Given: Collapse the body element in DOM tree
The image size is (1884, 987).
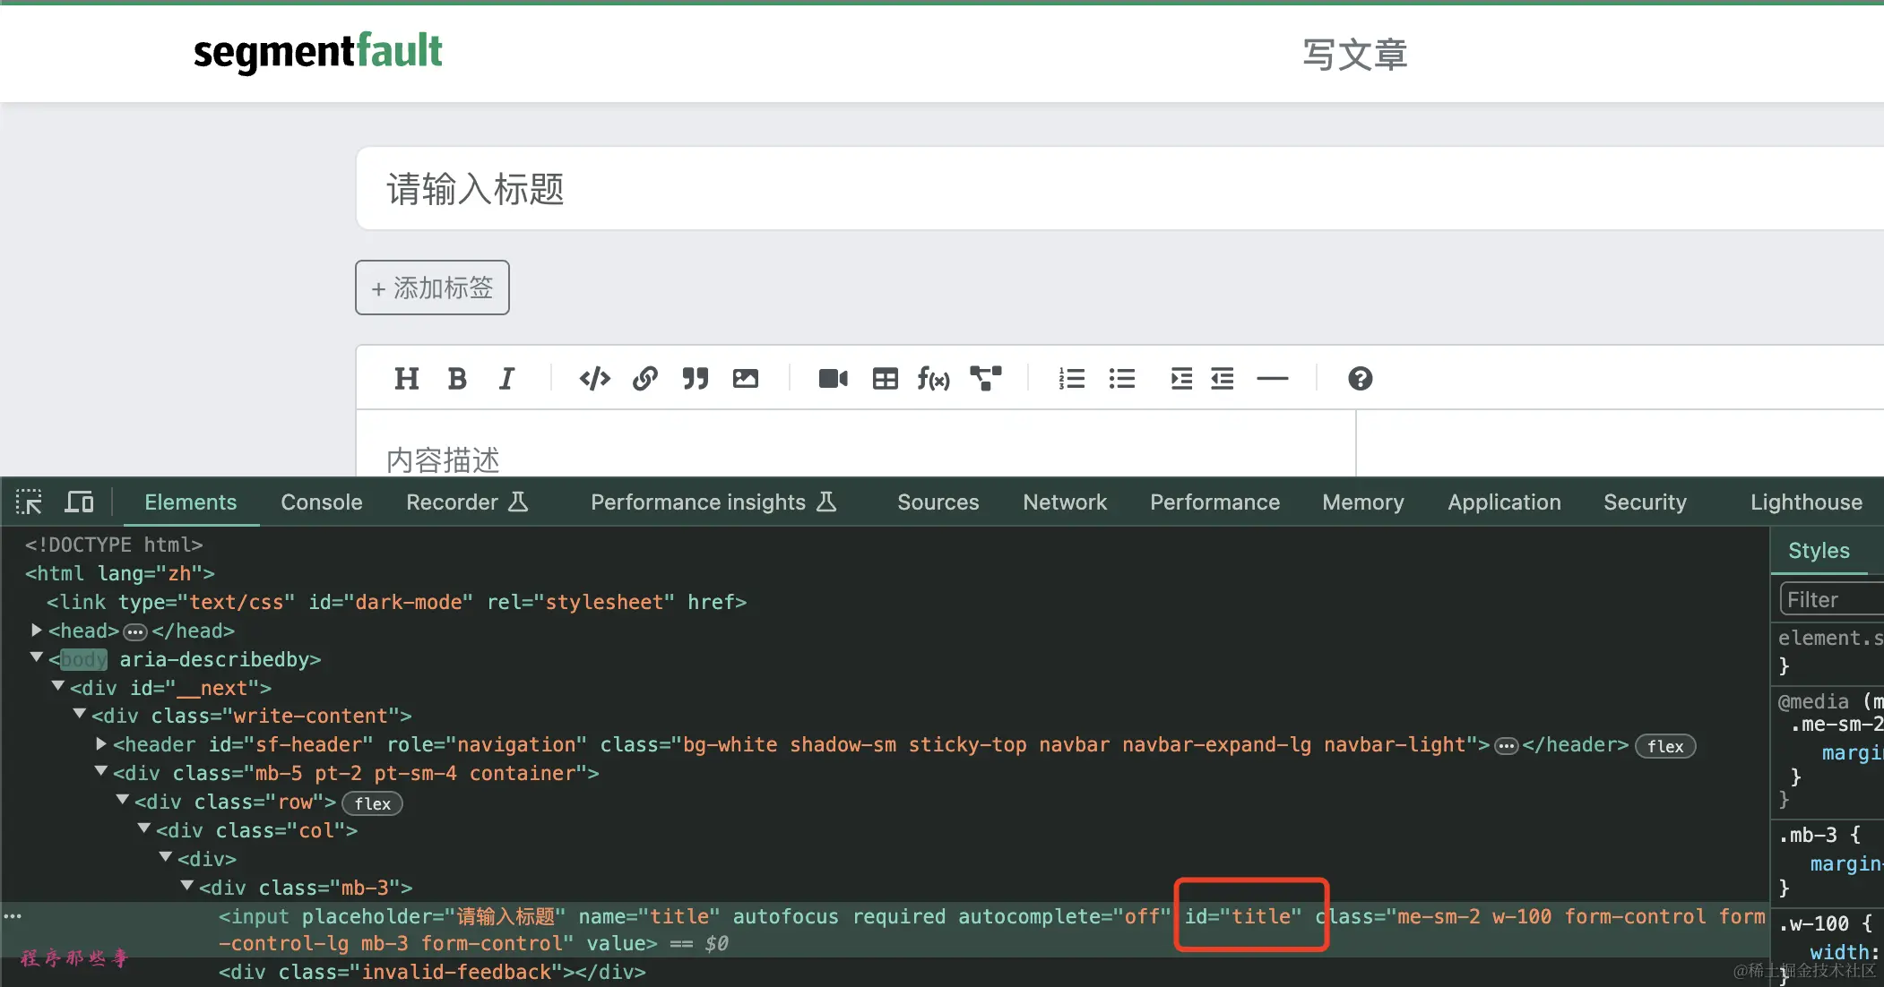Looking at the screenshot, I should coord(37,658).
